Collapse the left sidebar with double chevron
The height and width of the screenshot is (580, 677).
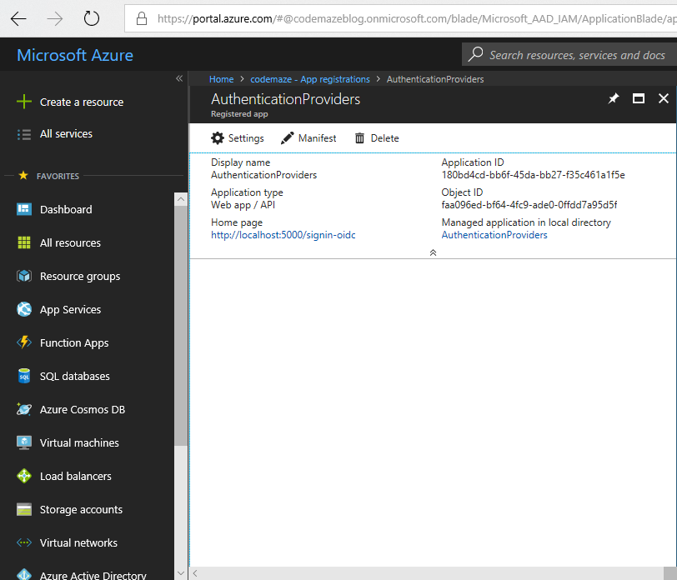pyautogui.click(x=178, y=78)
